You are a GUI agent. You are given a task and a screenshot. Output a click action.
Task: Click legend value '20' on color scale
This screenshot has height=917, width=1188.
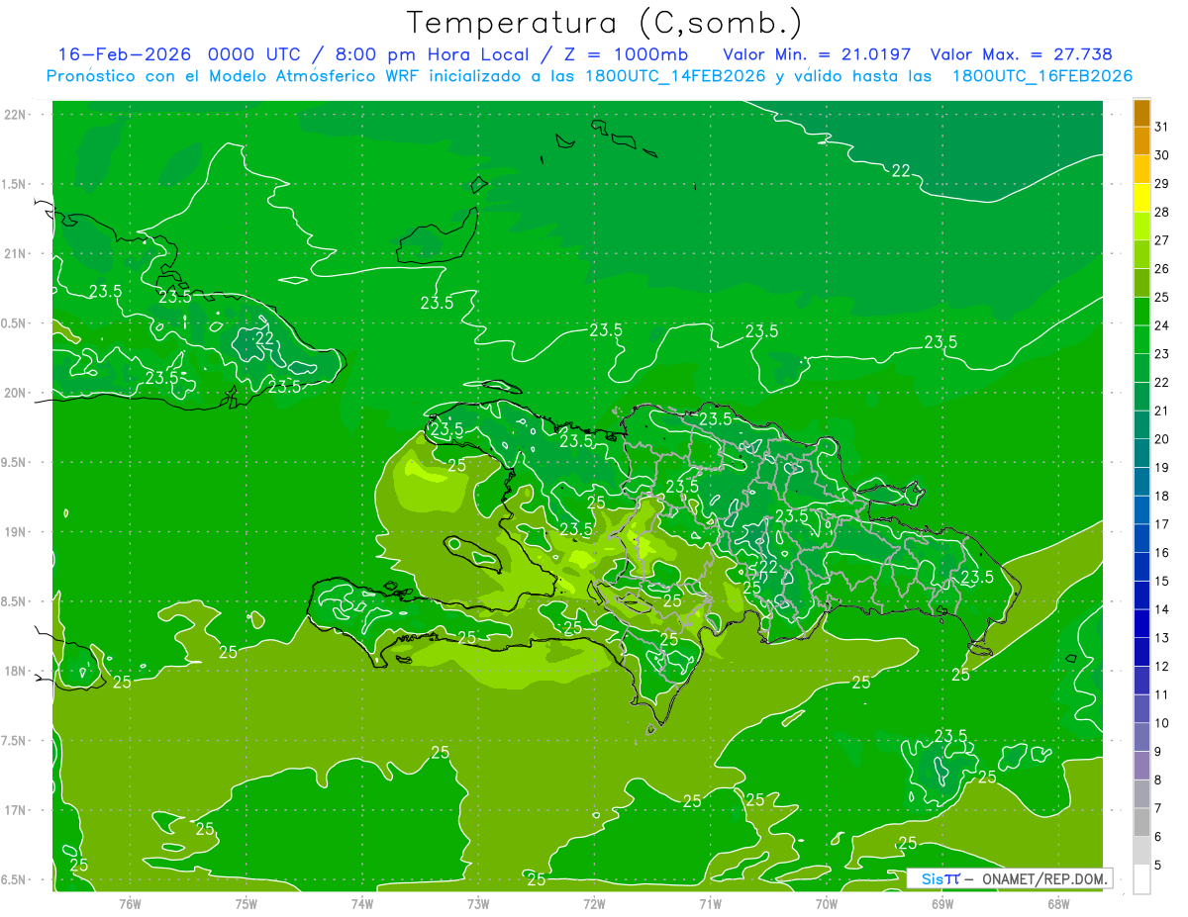[x=1162, y=439]
